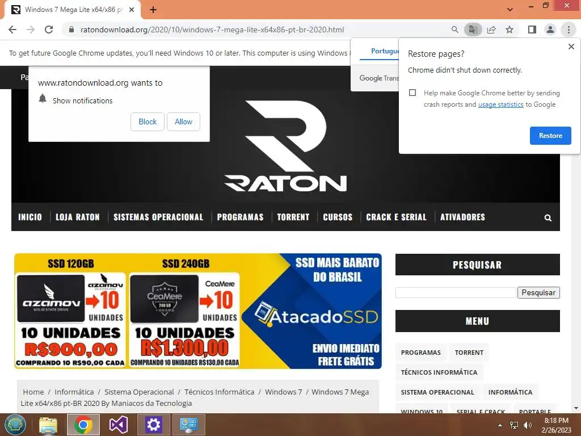Open Técnicos Informática breadcrumb
Image resolution: width=581 pixels, height=436 pixels.
pos(220,392)
